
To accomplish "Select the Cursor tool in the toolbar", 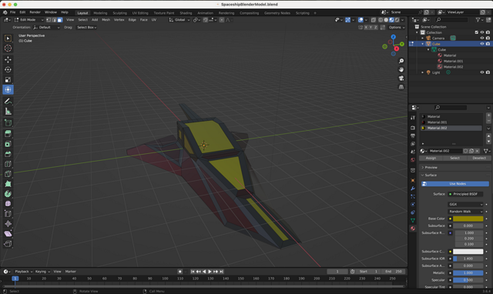I will tap(8, 48).
